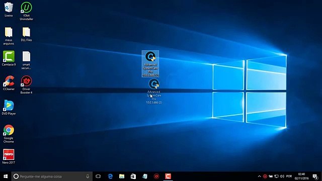
Task: Select the Driver Booster 4 desktop shortcut
Action: [x=26, y=85]
